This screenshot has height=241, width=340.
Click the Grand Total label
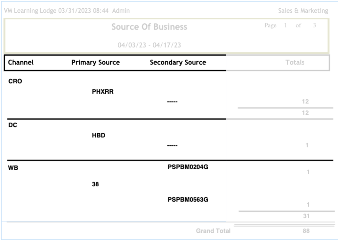click(x=213, y=231)
